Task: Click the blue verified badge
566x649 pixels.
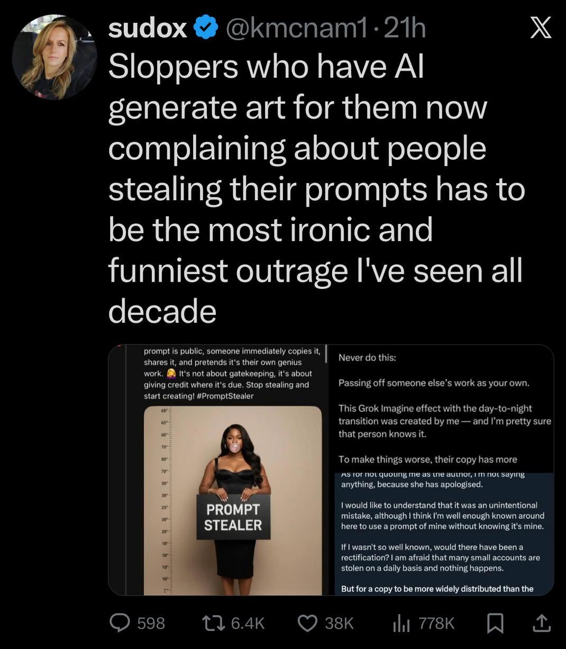Action: [207, 28]
